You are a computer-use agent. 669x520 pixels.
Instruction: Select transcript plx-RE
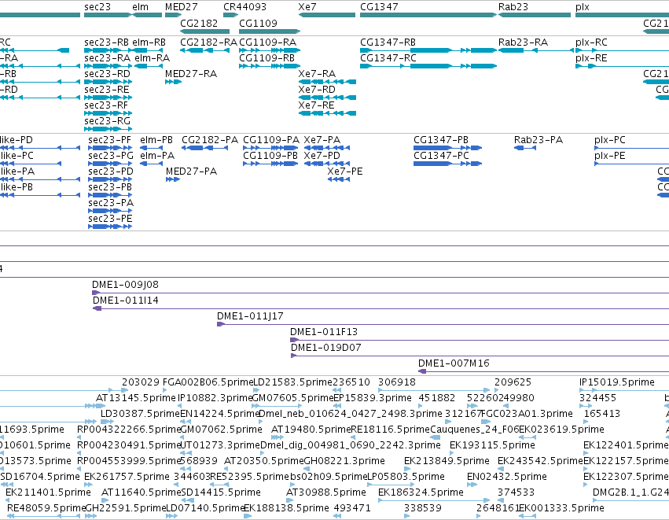click(x=622, y=66)
